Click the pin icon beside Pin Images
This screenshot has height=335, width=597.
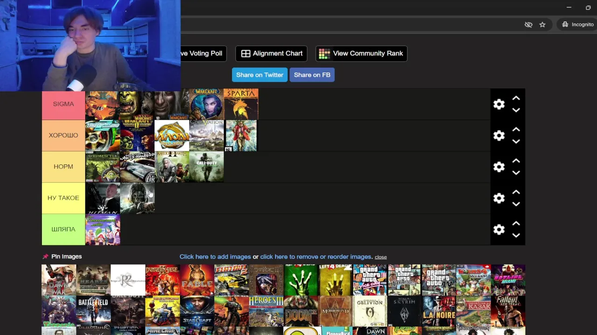point(45,256)
